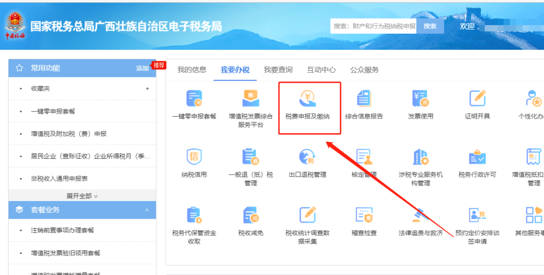Open 稽查检查 icon
The width and height of the screenshot is (544, 275).
tap(364, 215)
